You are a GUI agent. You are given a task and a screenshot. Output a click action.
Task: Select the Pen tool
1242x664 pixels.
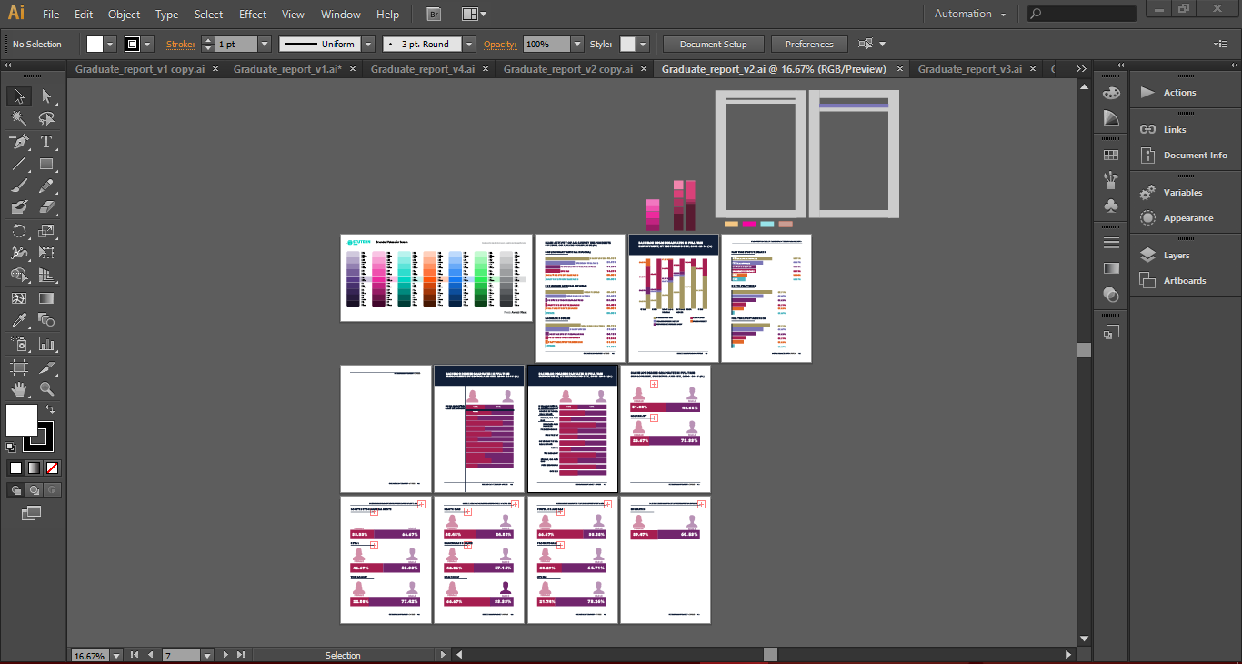point(18,142)
